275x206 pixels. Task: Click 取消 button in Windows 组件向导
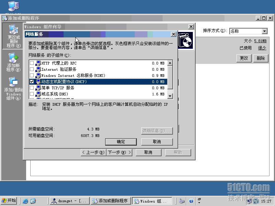point(148,152)
